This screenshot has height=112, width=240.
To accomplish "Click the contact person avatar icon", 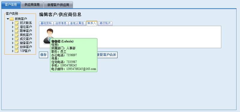I will (49, 36).
